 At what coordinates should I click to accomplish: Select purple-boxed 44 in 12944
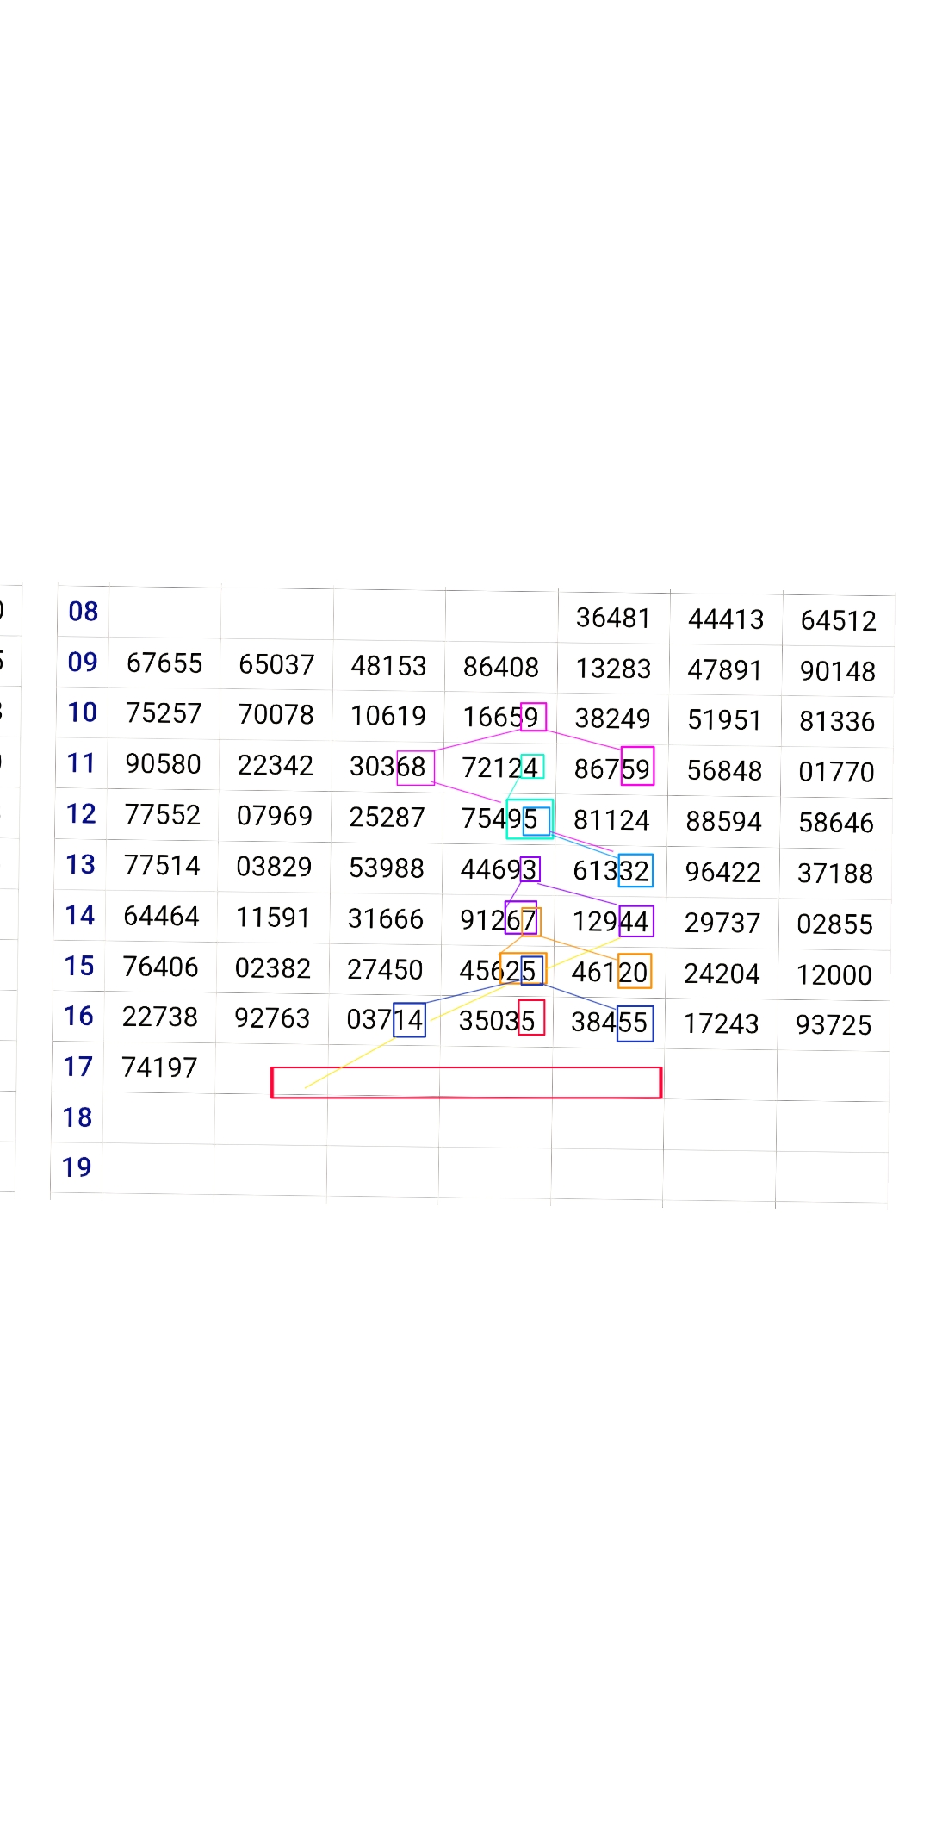pos(636,922)
